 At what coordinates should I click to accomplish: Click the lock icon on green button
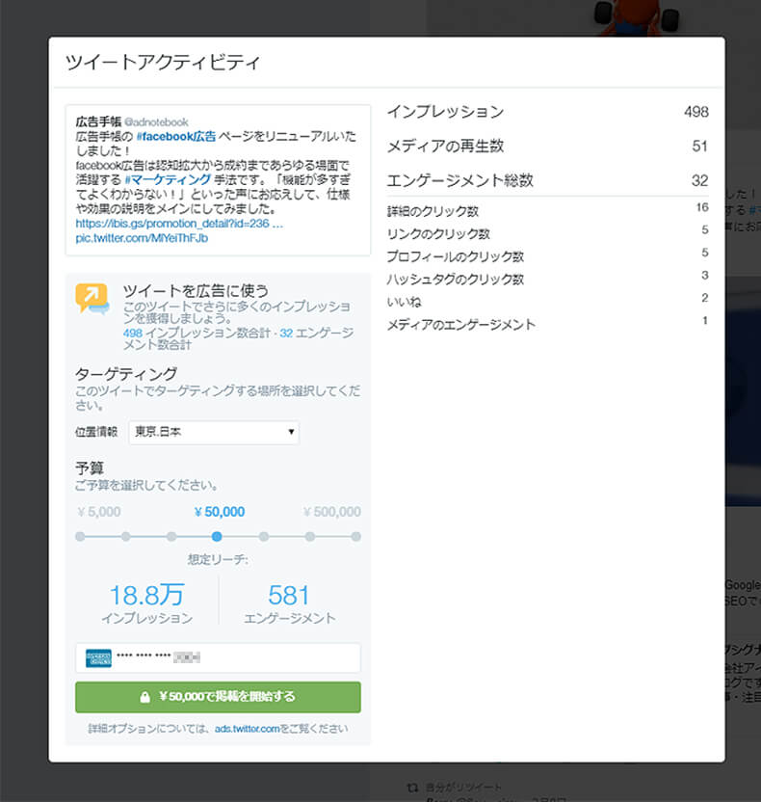click(145, 697)
